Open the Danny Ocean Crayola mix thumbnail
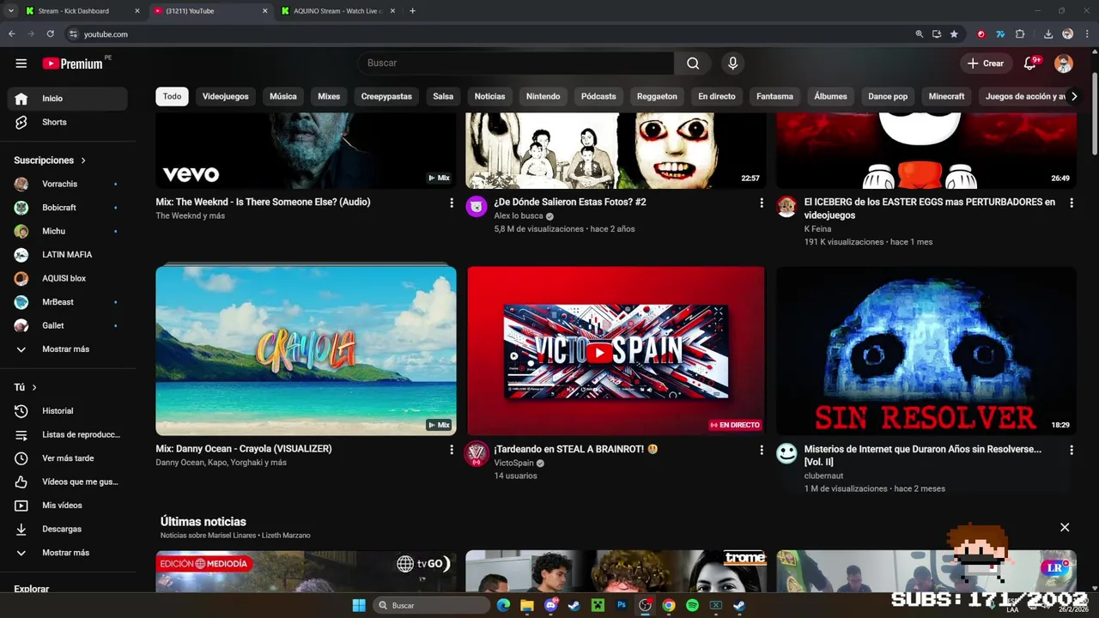This screenshot has width=1099, height=618. 306,351
